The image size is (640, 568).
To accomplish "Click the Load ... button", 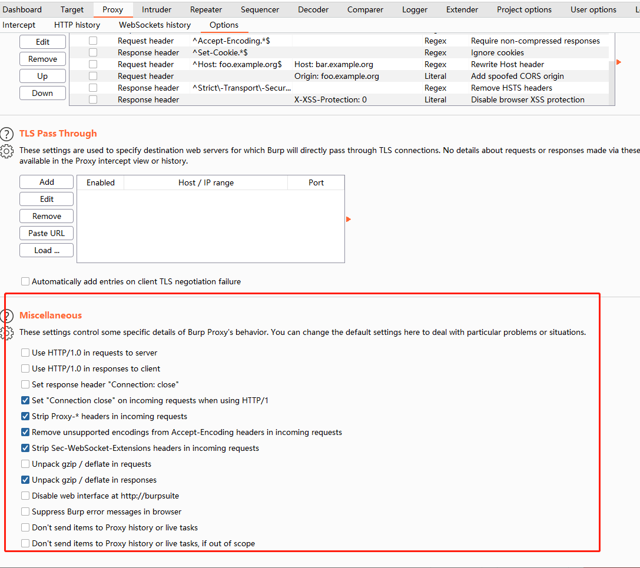I will click(x=46, y=250).
